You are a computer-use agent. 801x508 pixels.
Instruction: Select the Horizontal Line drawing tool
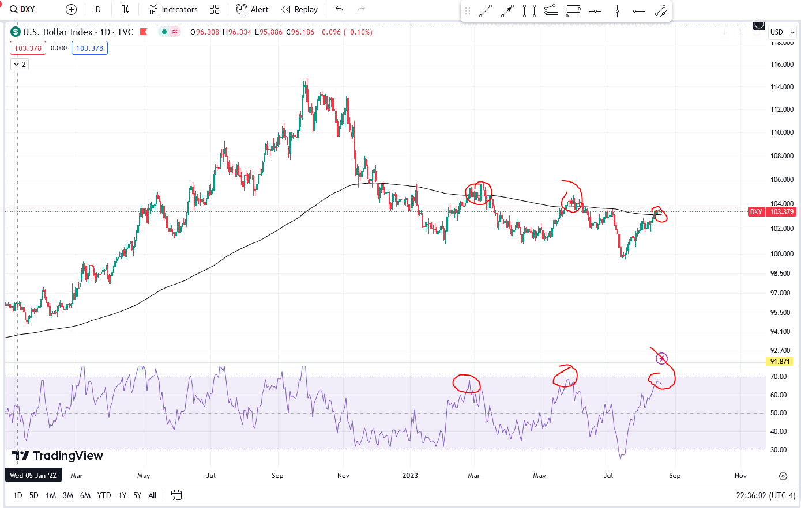tap(595, 11)
